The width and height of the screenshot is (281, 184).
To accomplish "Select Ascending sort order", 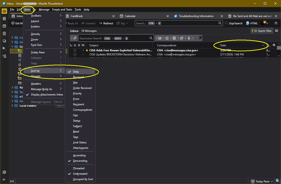I will coord(79,156).
